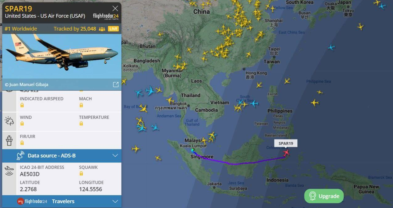Click the lock icon under Squawk
Viewport: 393px width, 208px height.
point(81,174)
